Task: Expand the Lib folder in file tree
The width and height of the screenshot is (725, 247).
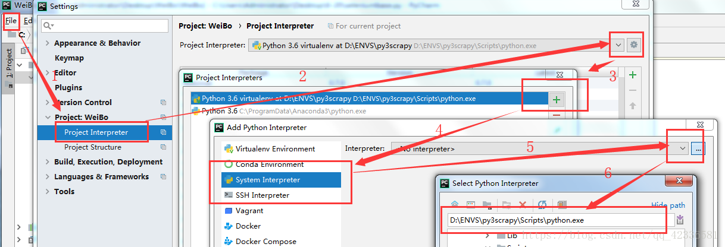Action: [x=487, y=236]
